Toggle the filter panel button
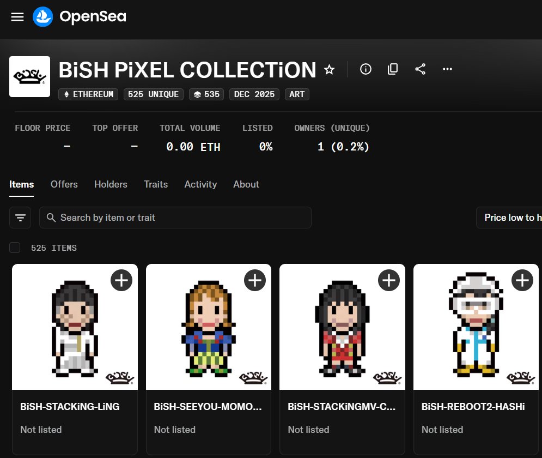The image size is (542, 458). coord(20,218)
